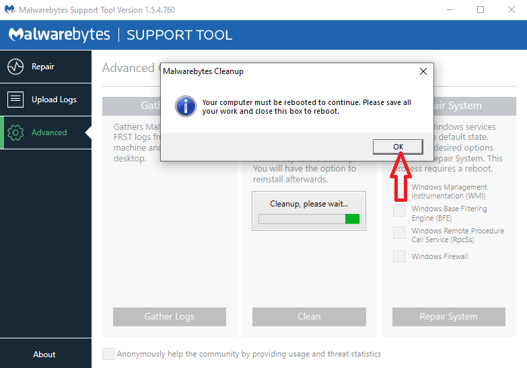This screenshot has height=368, width=527.
Task: Check the Windows Remote Procedure Call Service box
Action: click(399, 233)
